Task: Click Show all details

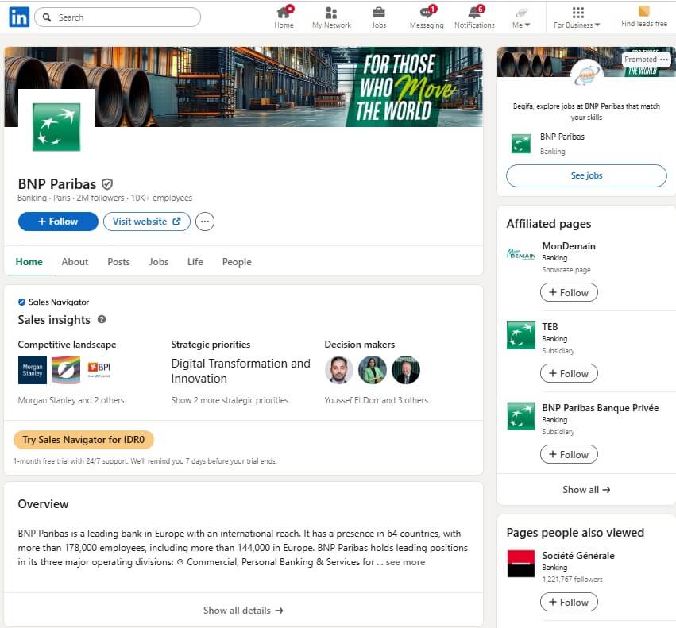Action: pos(243,611)
